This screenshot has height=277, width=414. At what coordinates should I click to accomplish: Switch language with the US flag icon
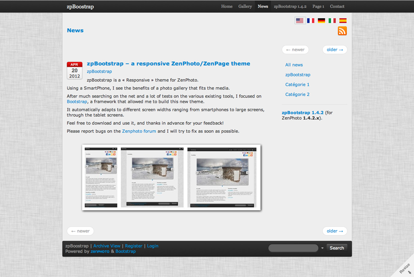click(x=299, y=21)
